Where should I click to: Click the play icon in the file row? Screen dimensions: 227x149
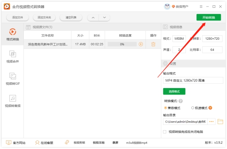tap(141, 44)
